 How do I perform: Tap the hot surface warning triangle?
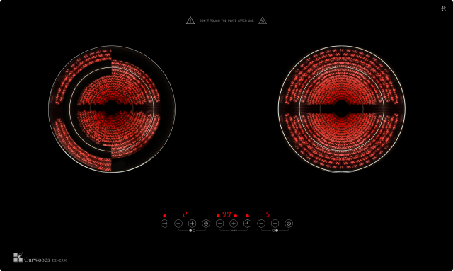tap(263, 21)
